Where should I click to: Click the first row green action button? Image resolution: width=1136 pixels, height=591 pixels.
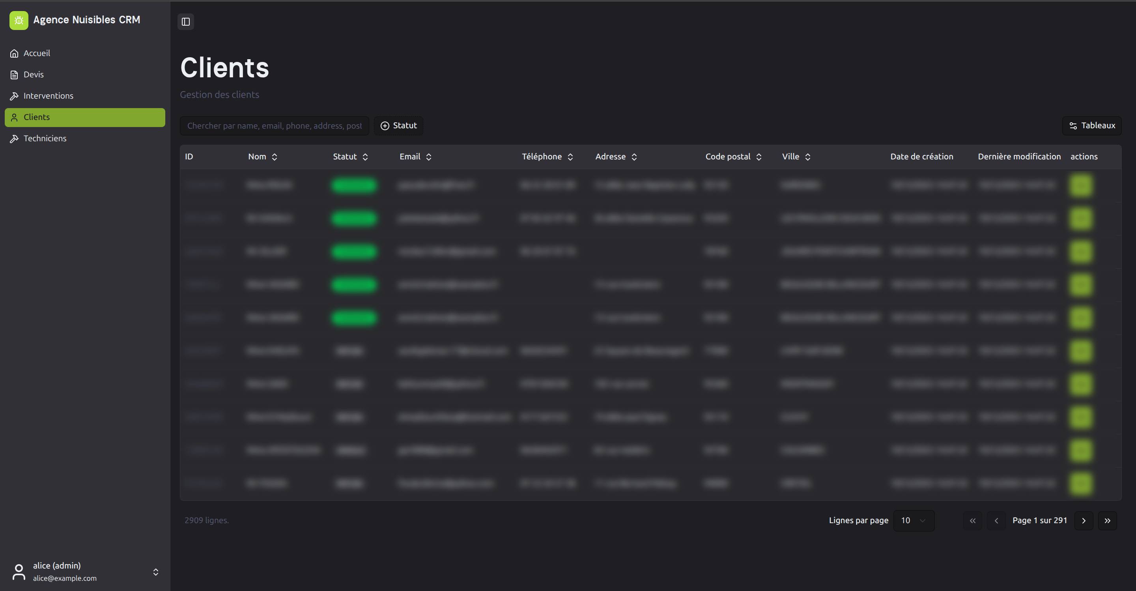[1080, 185]
